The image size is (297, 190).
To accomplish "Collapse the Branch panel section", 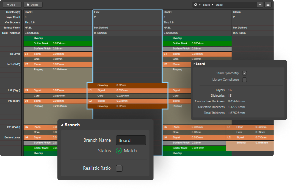I will (x=62, y=125).
